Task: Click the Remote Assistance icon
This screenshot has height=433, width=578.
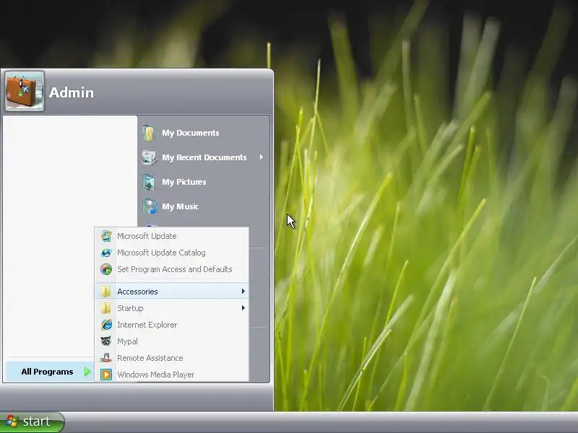Action: coord(106,357)
